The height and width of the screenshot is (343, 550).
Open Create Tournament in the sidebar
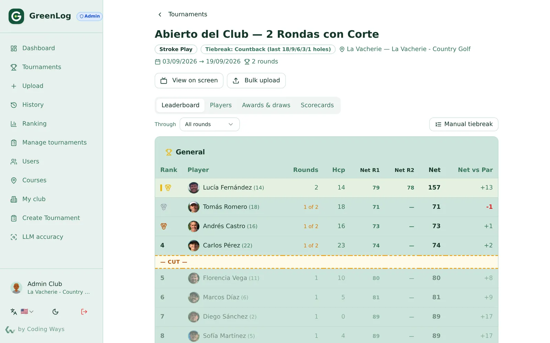[x=52, y=218]
